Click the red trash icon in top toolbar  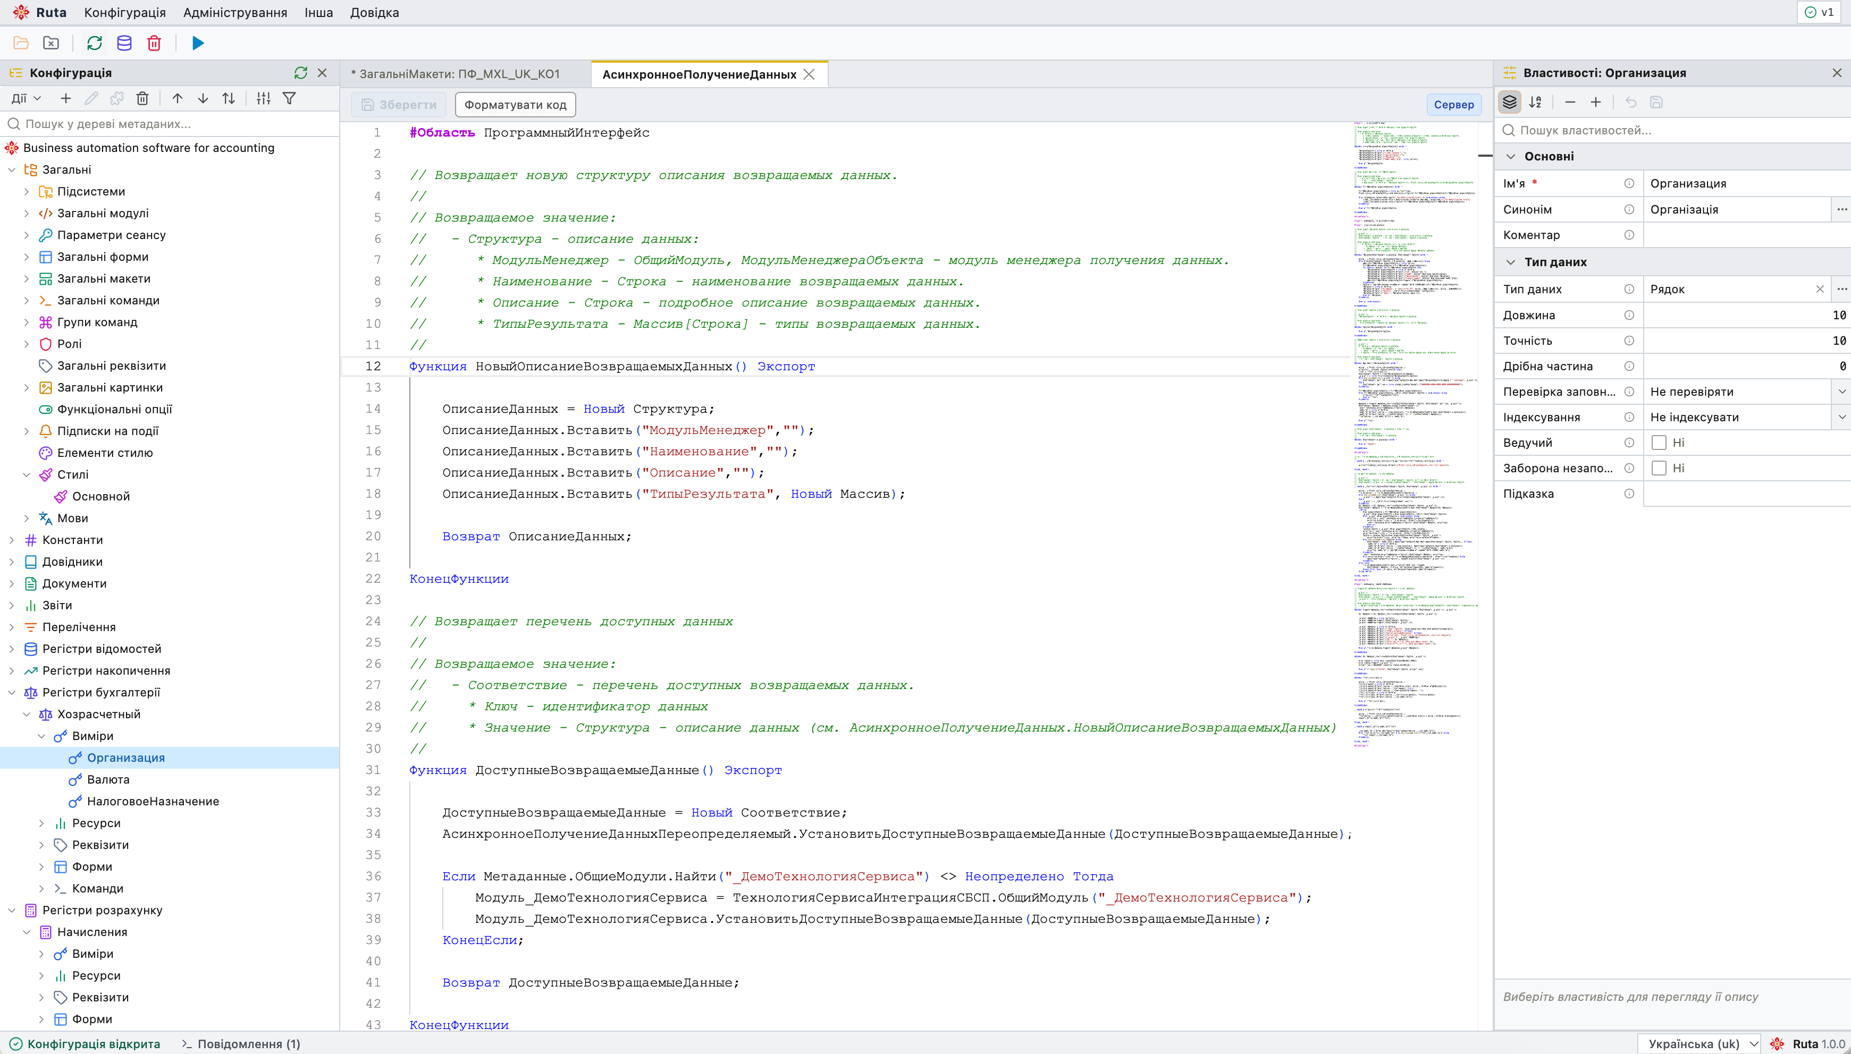pos(154,44)
